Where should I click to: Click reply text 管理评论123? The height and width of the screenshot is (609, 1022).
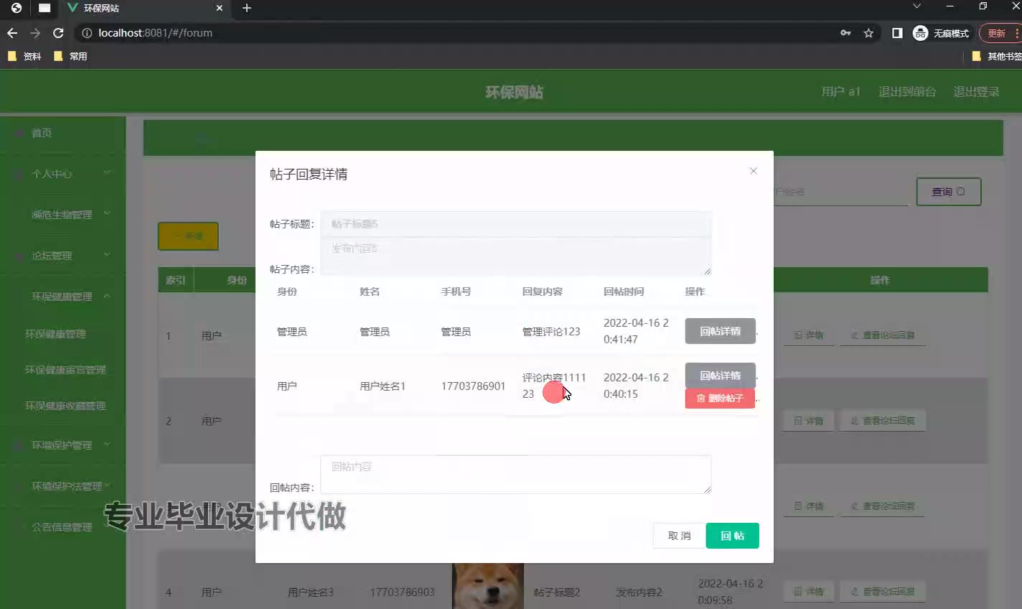point(551,332)
